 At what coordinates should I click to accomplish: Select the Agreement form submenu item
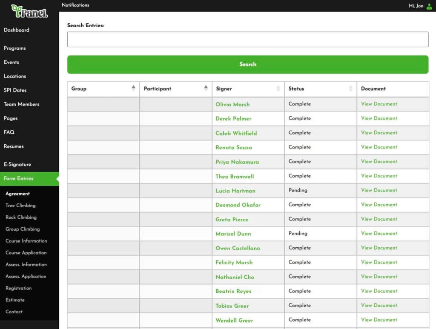[17, 194]
